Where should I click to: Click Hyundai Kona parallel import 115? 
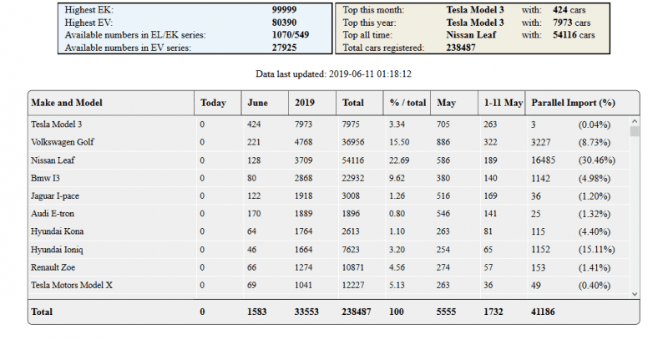tap(538, 231)
